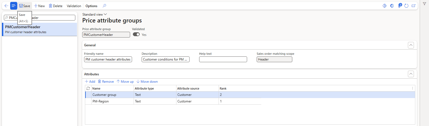The width and height of the screenshot is (429, 126).
Task: Move the attribute up
Action: (x=125, y=82)
